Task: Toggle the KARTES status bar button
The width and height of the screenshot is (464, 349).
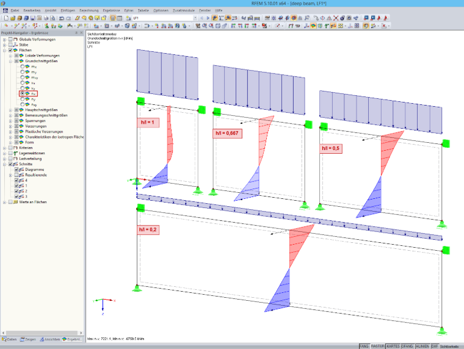Action: 393,346
